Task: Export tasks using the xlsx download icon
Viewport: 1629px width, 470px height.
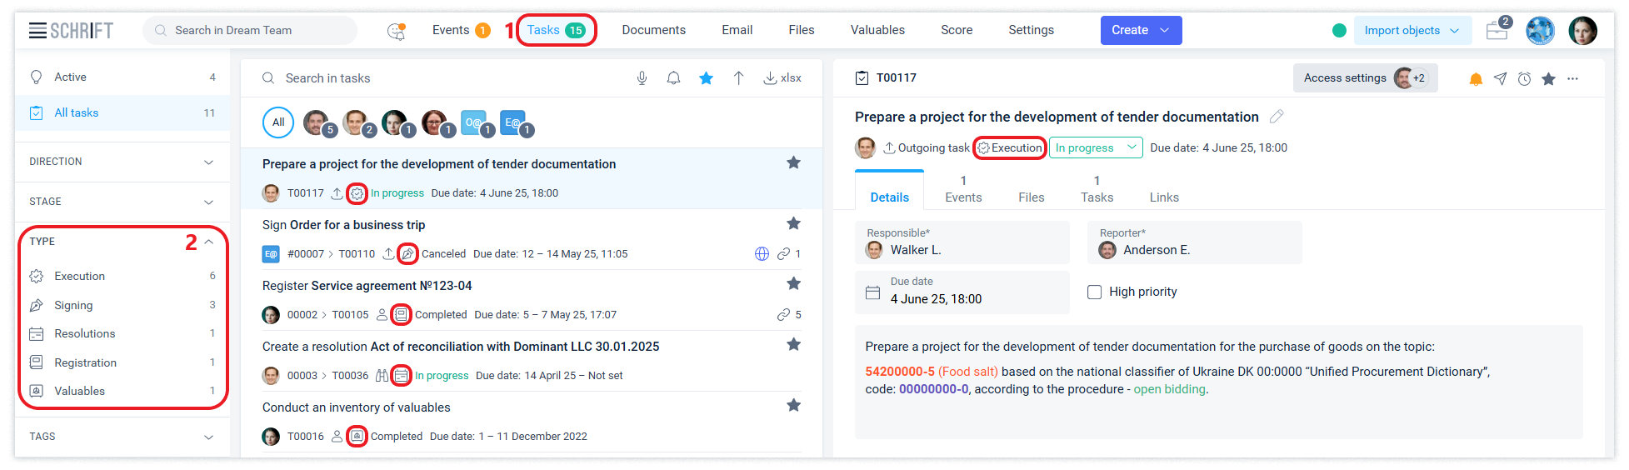Action: click(782, 78)
